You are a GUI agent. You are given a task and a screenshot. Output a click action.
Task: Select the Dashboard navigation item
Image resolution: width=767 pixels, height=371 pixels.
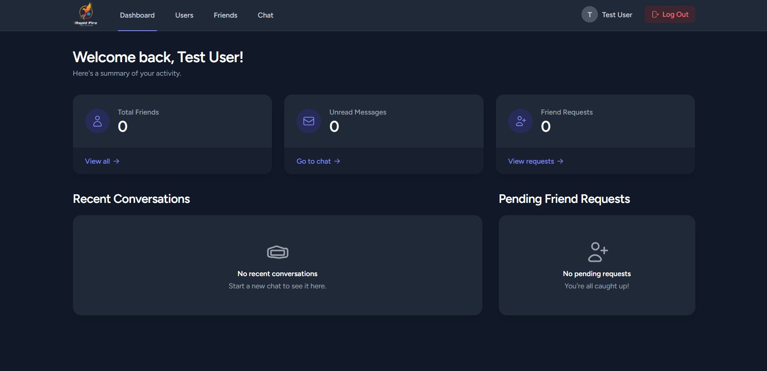pyautogui.click(x=137, y=15)
